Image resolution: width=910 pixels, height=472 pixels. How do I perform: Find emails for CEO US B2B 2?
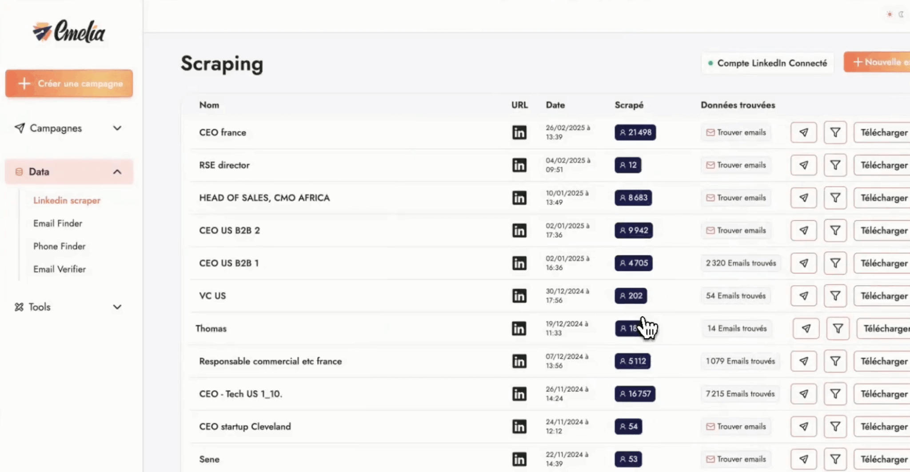[736, 230]
